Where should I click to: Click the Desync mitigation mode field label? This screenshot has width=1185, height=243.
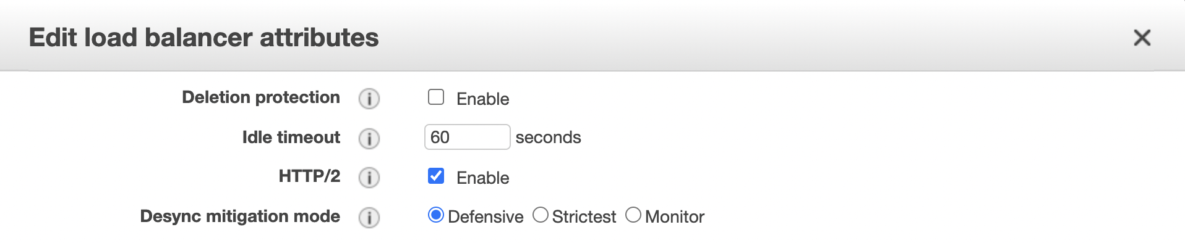tap(240, 216)
